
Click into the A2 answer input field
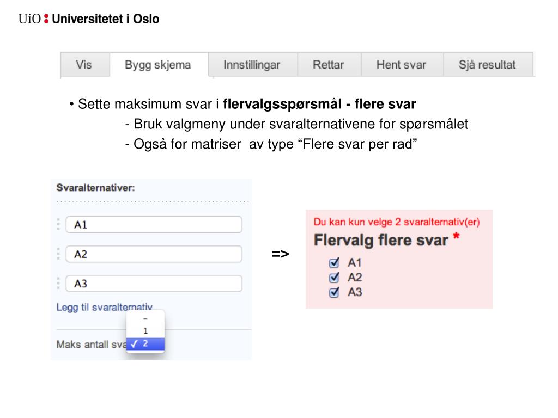click(154, 254)
